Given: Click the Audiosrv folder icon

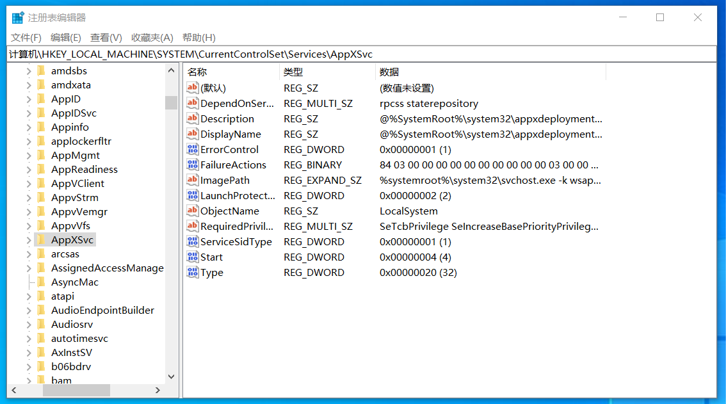Looking at the screenshot, I should (41, 324).
